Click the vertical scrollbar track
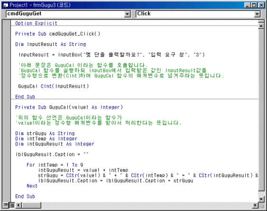267x211 pixels. 261,193
